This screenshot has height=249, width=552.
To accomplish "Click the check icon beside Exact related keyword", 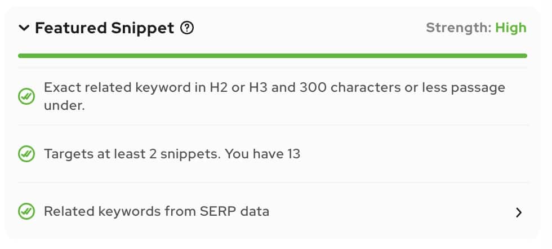I will coord(26,96).
